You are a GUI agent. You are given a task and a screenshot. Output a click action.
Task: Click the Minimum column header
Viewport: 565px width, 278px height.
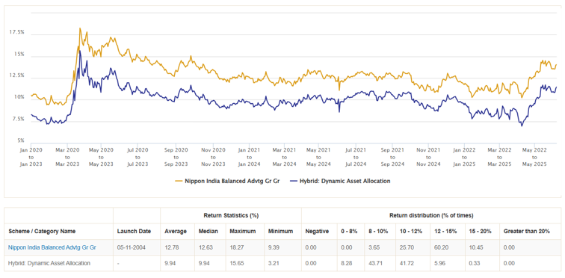click(281, 231)
